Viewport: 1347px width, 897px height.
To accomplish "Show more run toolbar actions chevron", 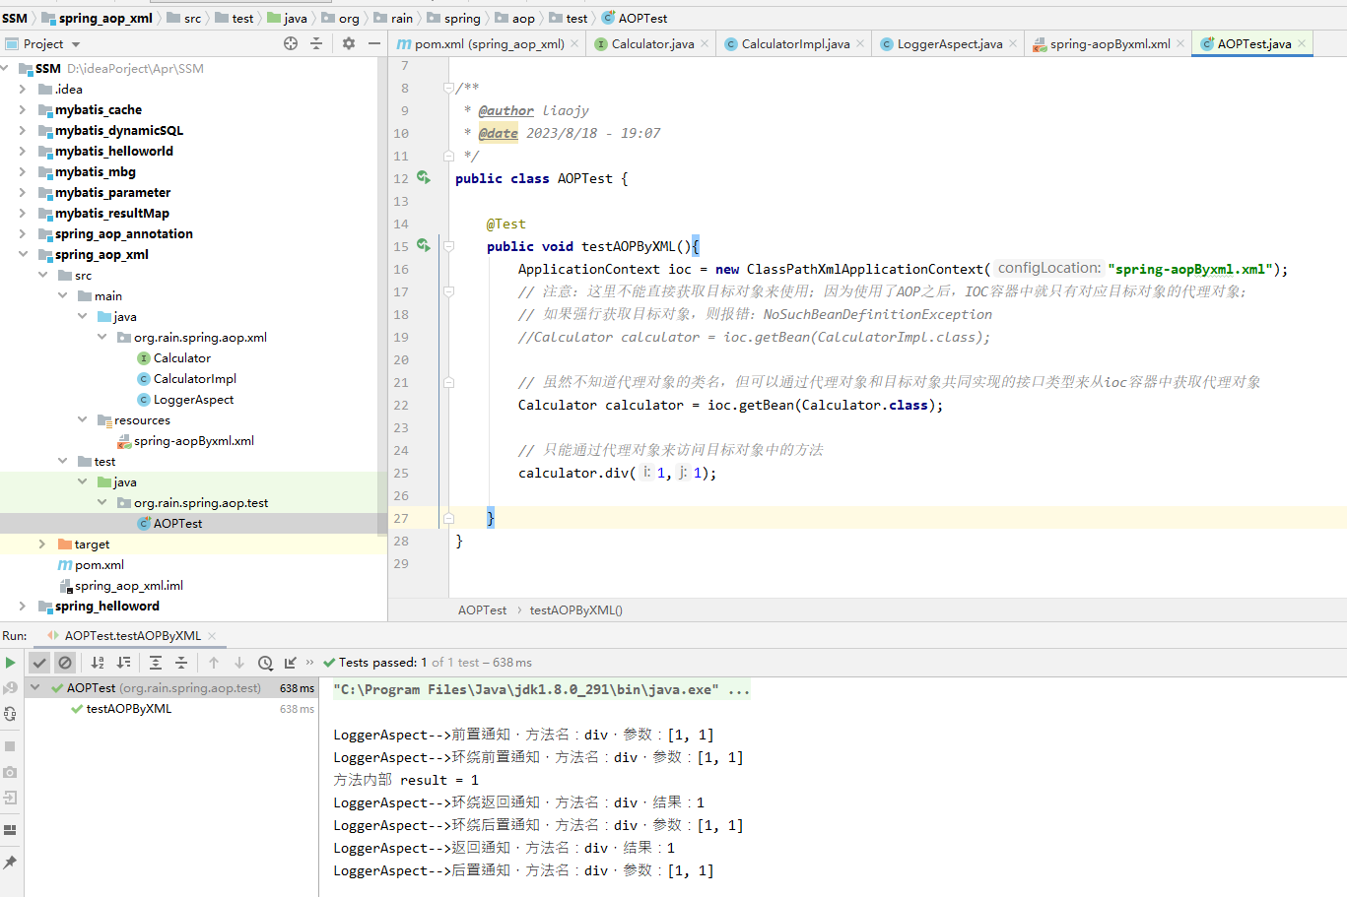I will (309, 662).
